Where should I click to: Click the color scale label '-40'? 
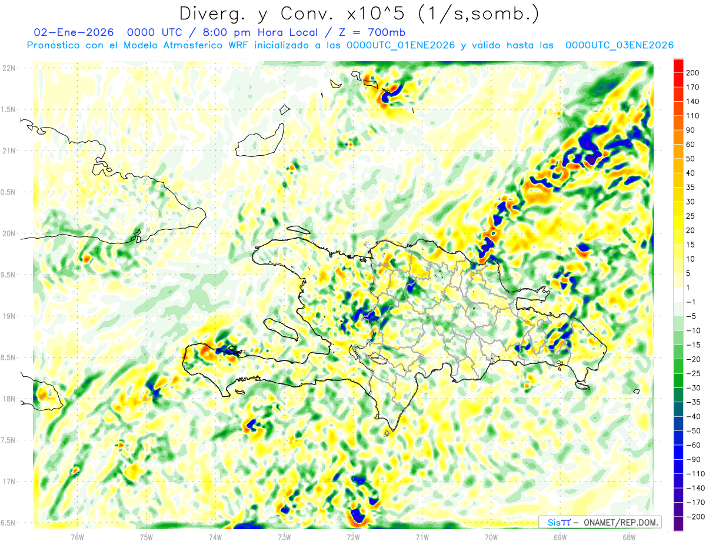[x=694, y=417]
